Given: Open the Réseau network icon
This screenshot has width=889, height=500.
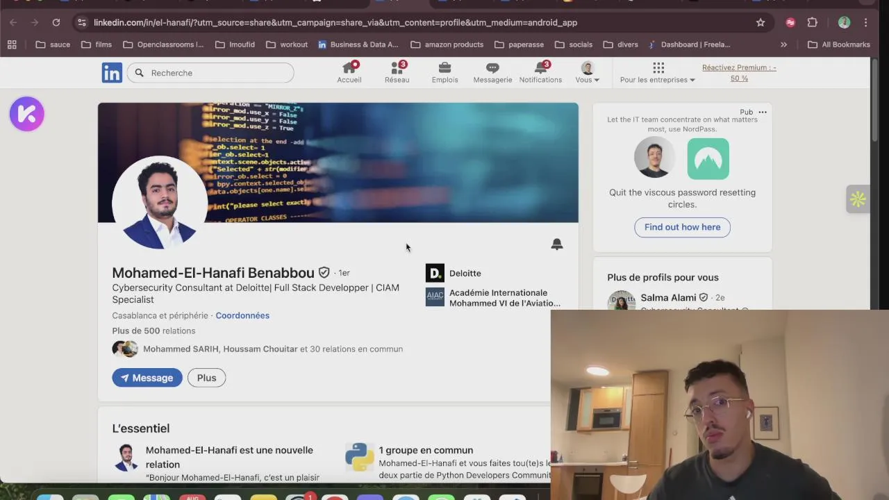Looking at the screenshot, I should click(x=397, y=72).
